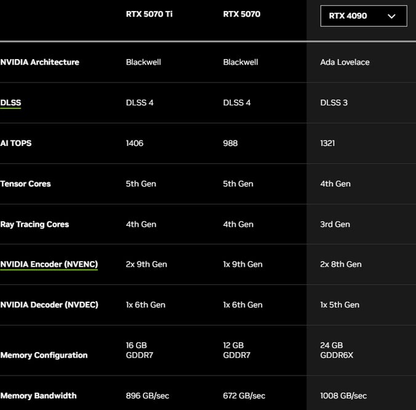Click the Ray Tracing Cores row label

coord(34,224)
